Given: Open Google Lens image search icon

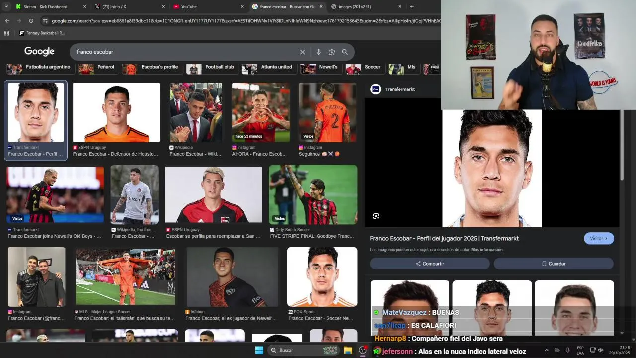Looking at the screenshot, I should pyautogui.click(x=332, y=52).
